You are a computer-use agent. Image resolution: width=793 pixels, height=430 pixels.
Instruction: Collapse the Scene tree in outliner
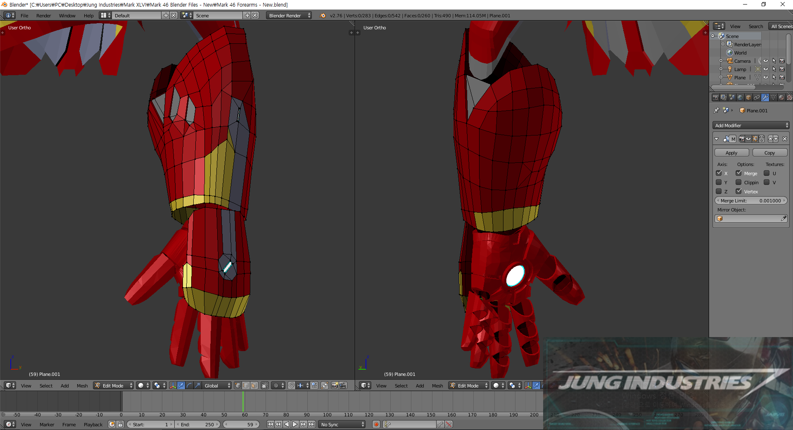coord(713,36)
